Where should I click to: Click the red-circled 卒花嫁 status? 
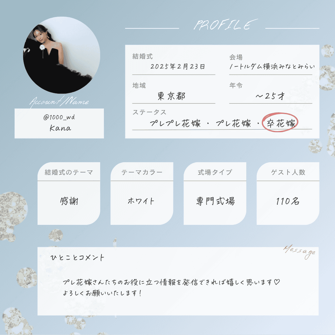tap(280, 123)
